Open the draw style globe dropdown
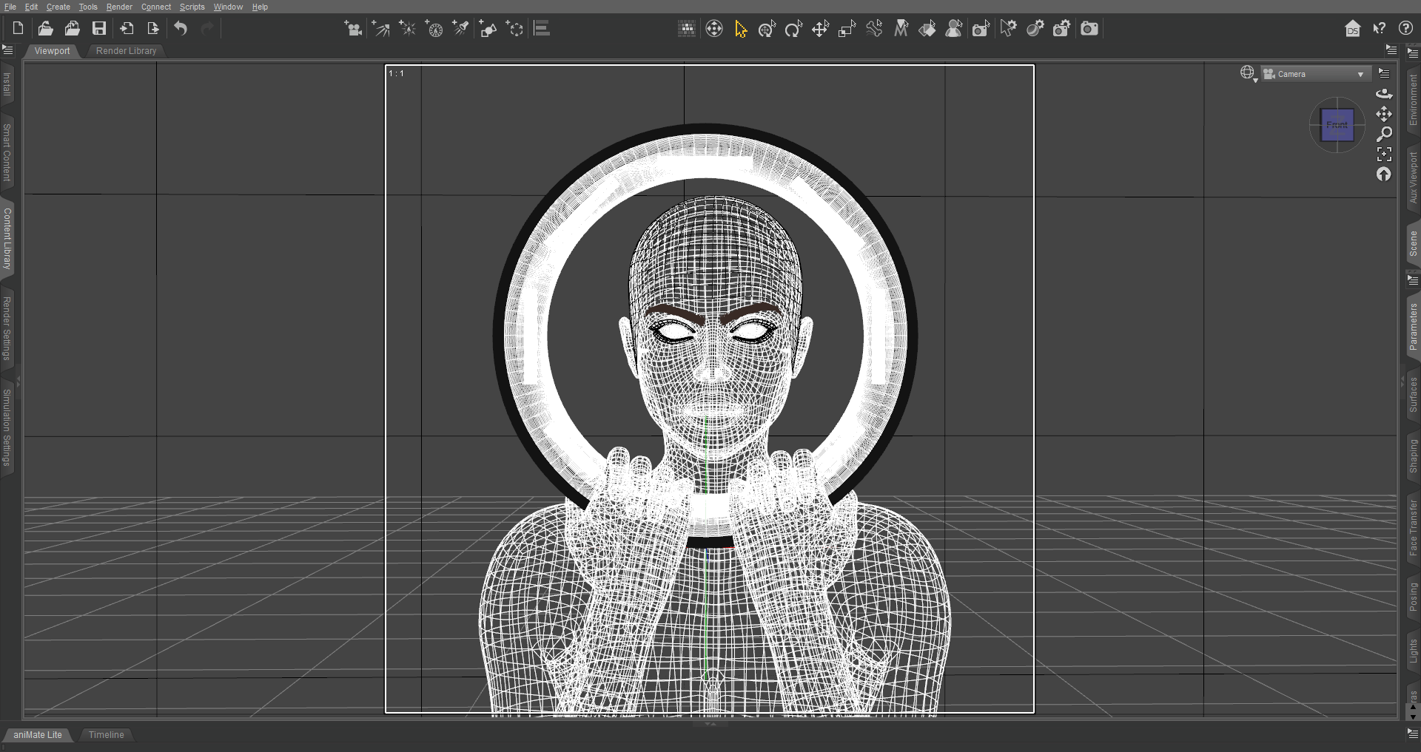 coord(1249,73)
